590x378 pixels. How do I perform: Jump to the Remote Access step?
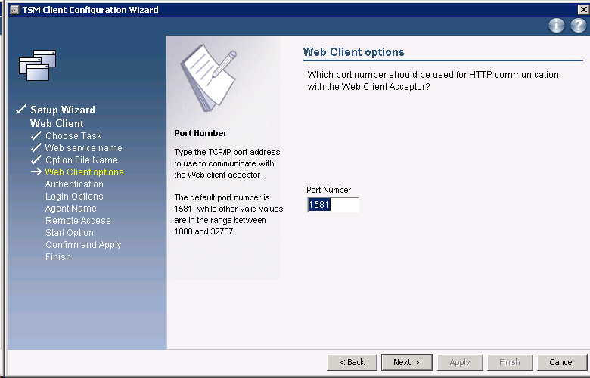click(78, 221)
